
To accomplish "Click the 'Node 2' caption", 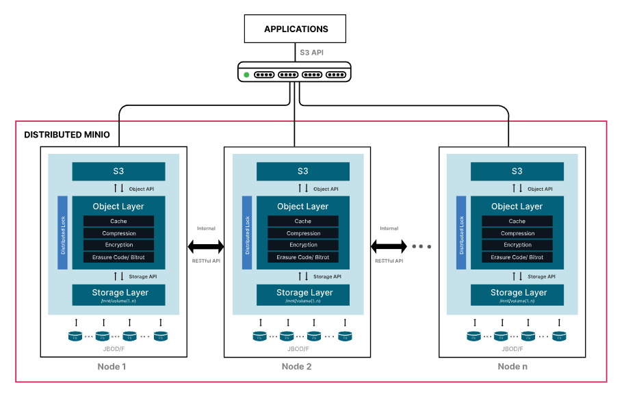I will [296, 367].
